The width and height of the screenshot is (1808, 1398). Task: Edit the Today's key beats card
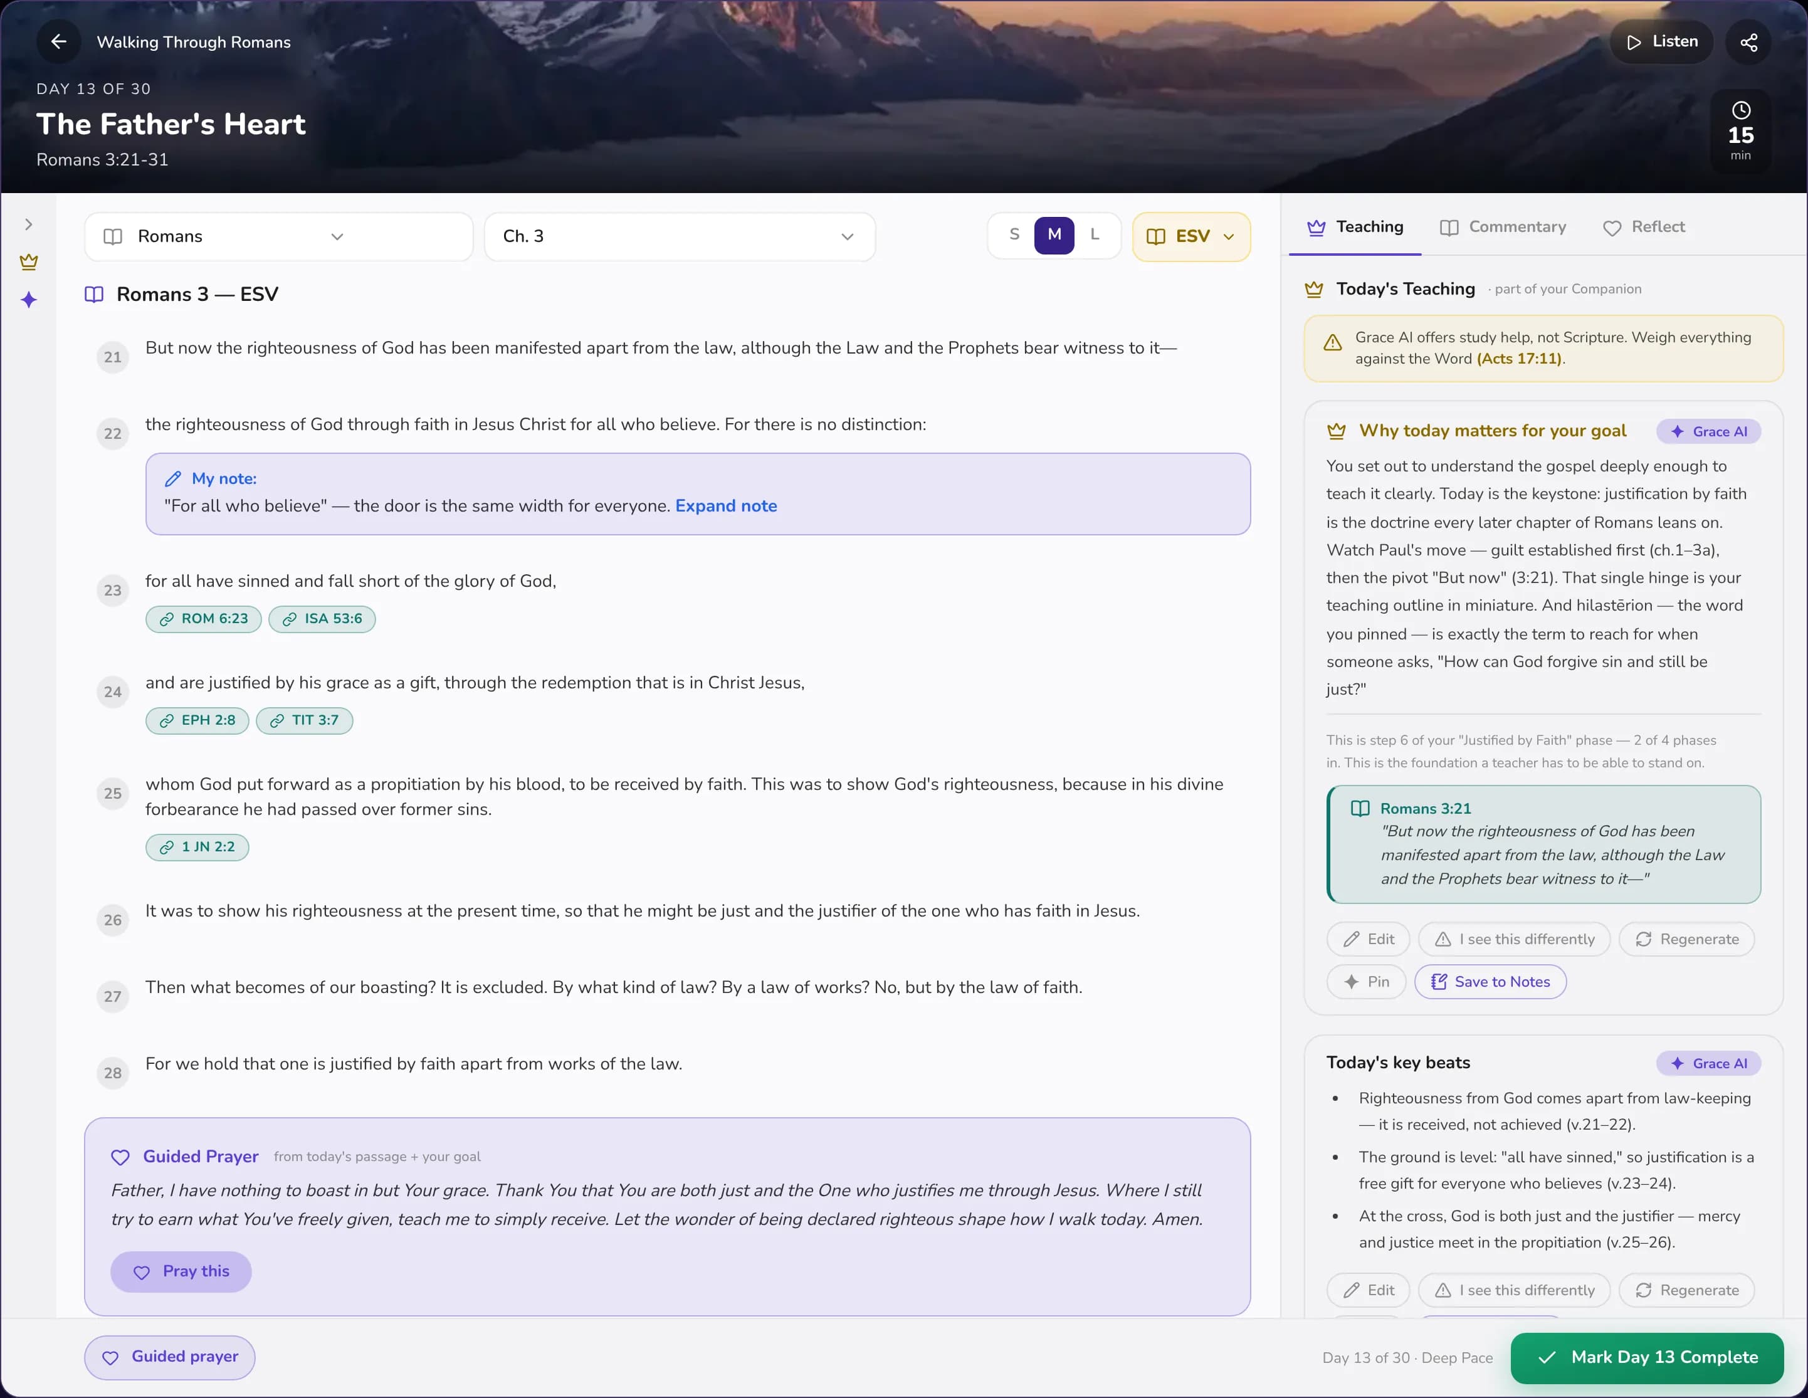[1367, 1290]
